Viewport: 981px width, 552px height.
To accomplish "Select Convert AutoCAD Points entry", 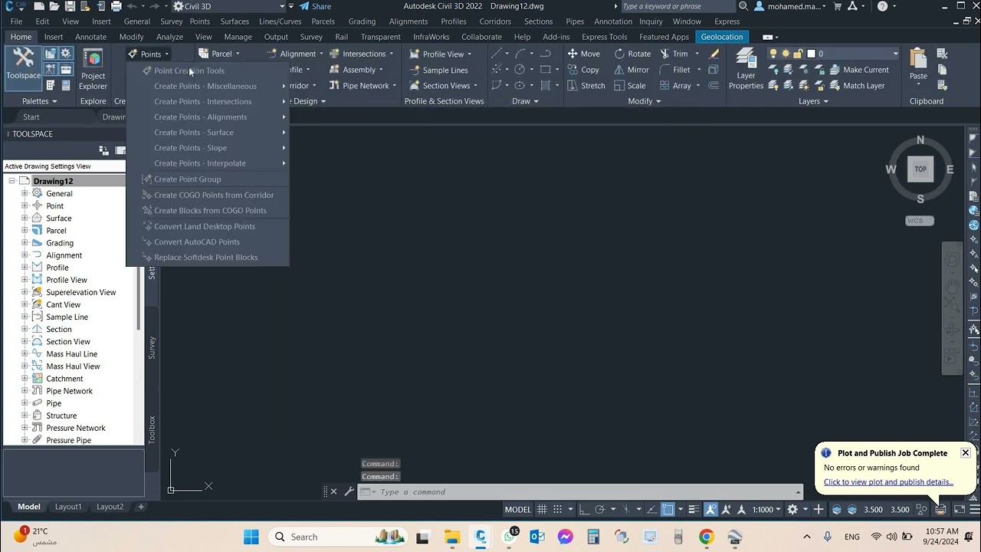I will (208, 242).
